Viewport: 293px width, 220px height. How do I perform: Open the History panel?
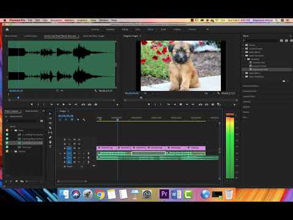point(246,112)
